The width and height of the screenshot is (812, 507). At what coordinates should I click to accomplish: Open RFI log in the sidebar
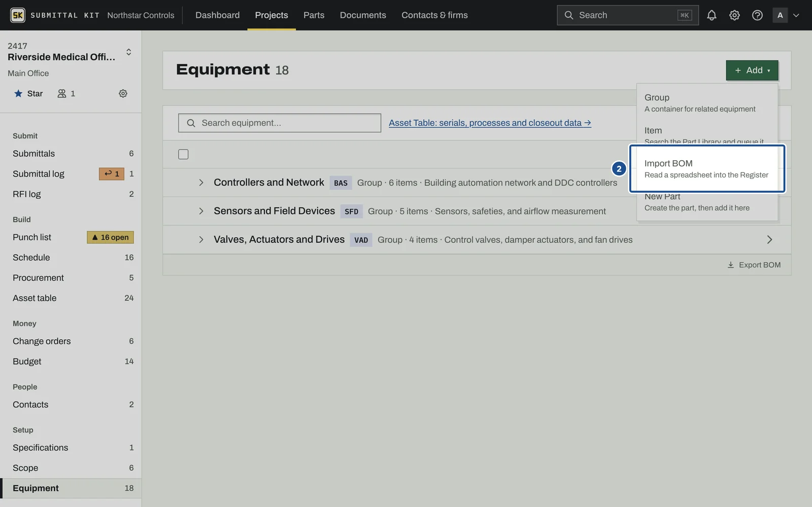(x=71, y=194)
